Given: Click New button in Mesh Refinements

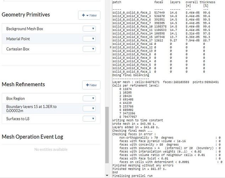Looking at the screenshot, I should [91, 85].
